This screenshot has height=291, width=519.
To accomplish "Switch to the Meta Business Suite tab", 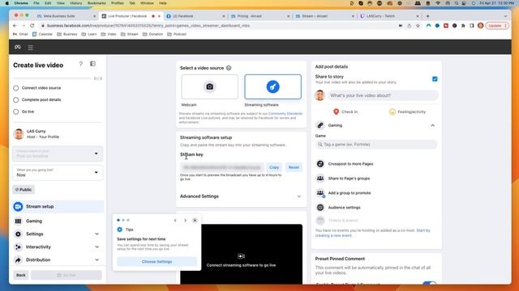I will point(66,16).
